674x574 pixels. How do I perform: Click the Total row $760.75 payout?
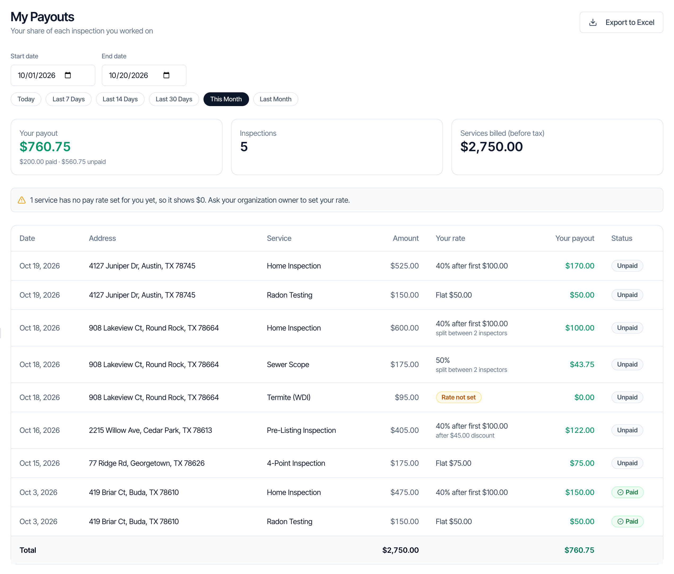pos(579,550)
